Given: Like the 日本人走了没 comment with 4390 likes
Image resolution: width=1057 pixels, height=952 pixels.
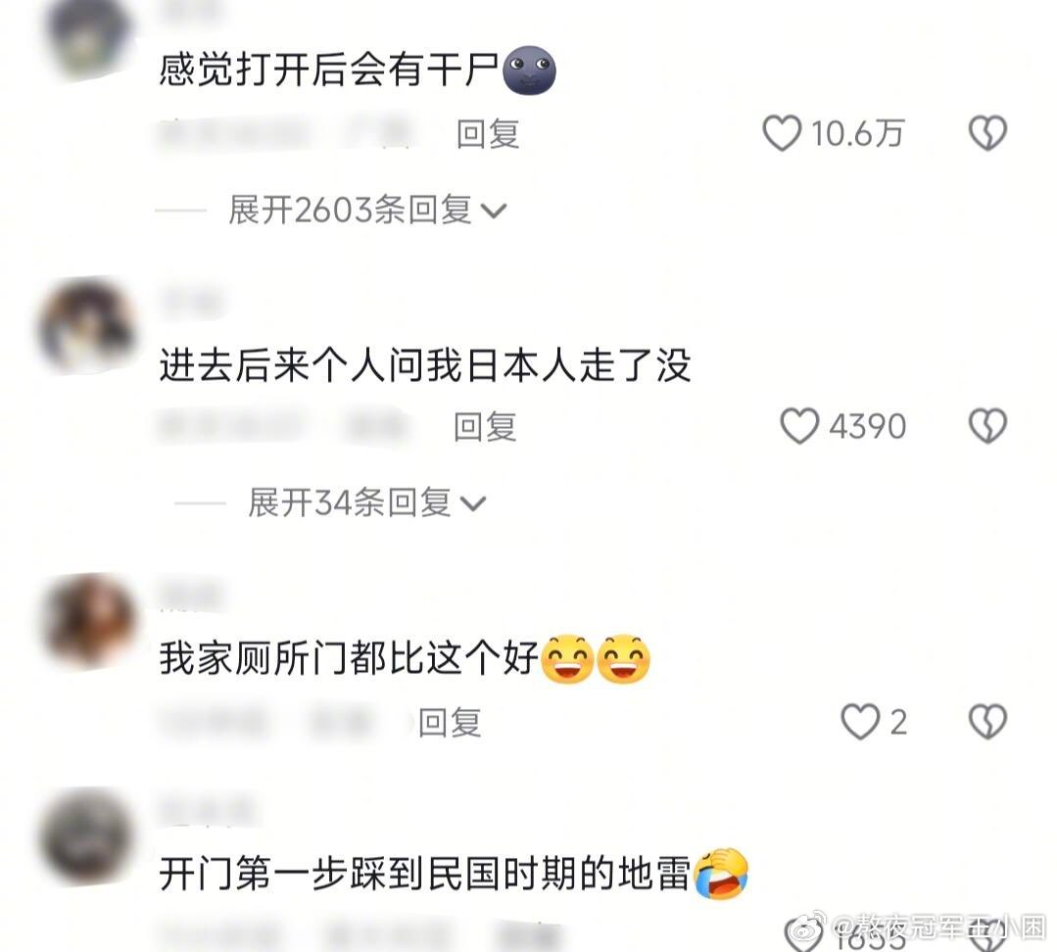Looking at the screenshot, I should tap(799, 426).
